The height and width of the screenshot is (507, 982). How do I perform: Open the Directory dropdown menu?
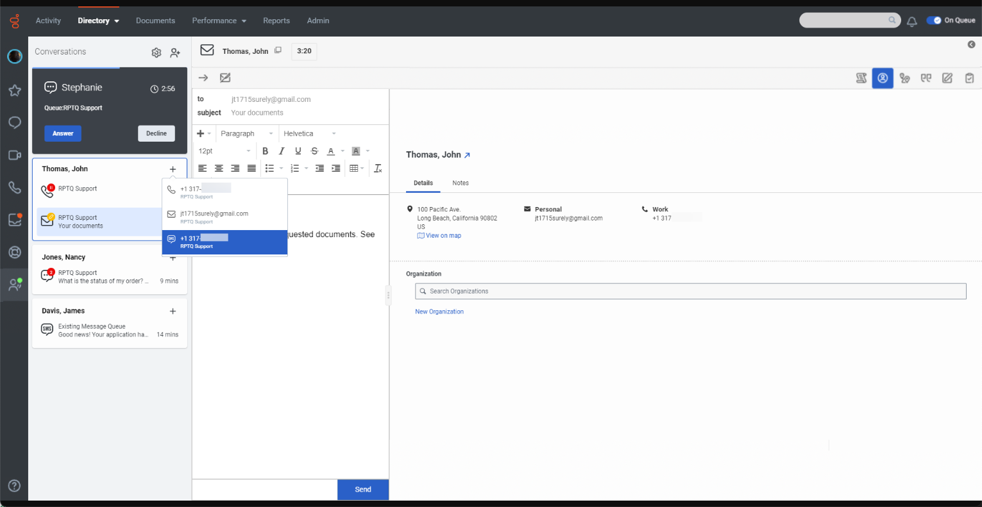click(97, 21)
